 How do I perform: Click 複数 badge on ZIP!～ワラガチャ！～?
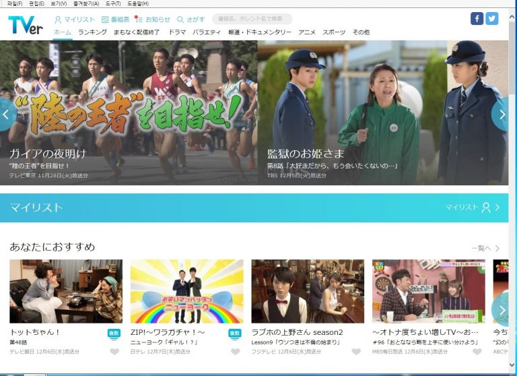pyautogui.click(x=235, y=334)
